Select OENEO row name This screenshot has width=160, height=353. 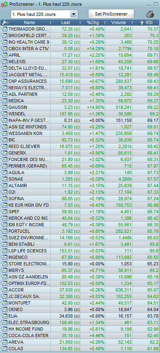coord(15,309)
